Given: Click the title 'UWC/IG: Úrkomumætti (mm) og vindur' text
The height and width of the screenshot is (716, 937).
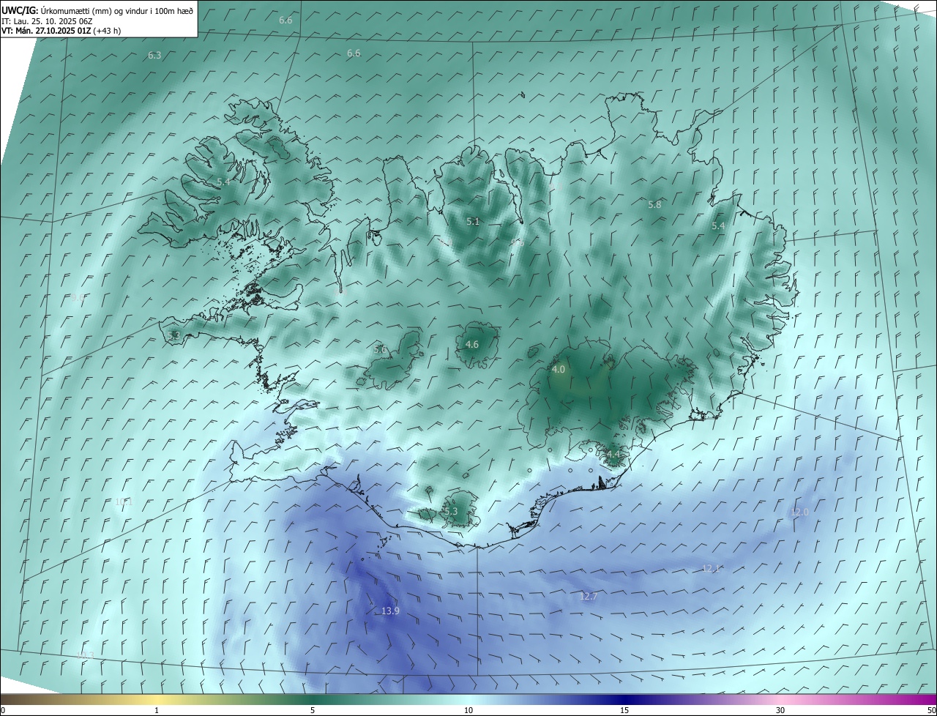Looking at the screenshot, I should (x=97, y=10).
